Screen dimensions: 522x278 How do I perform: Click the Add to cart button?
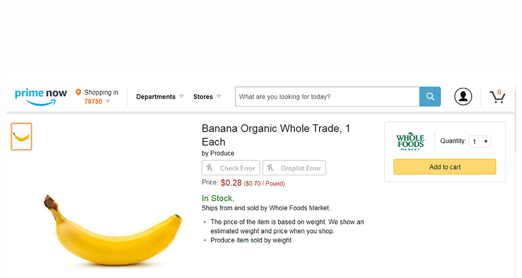pos(444,167)
